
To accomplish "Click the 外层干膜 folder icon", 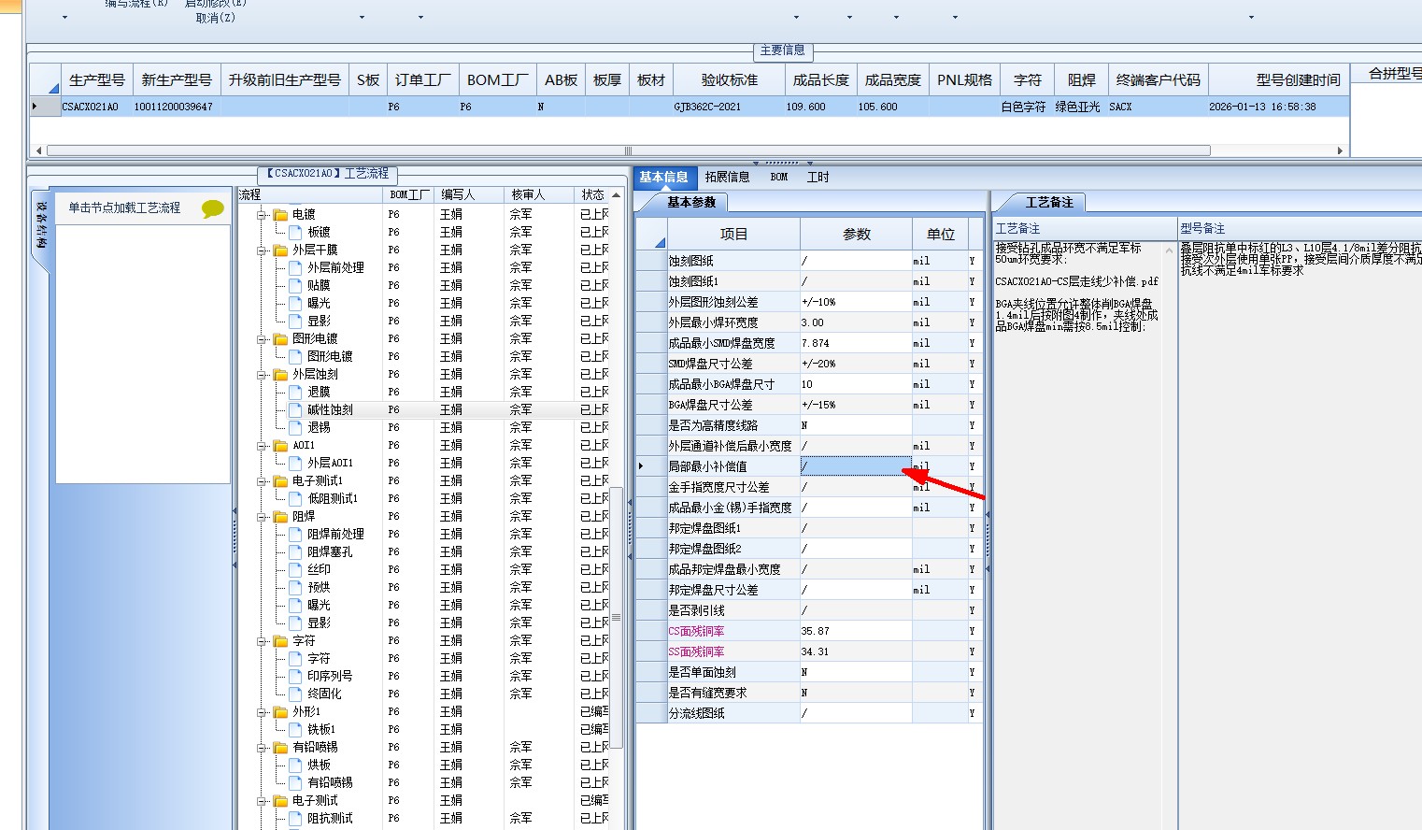I will [280, 250].
